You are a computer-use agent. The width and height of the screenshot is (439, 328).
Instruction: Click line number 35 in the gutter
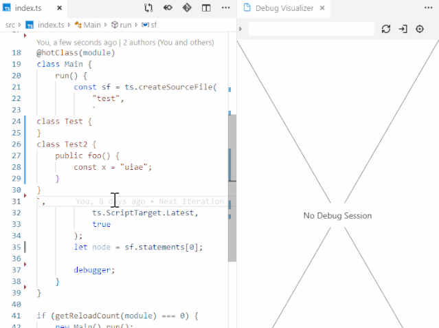[x=16, y=247]
